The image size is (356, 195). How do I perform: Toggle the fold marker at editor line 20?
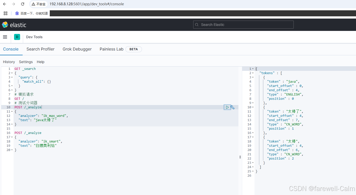(12, 150)
